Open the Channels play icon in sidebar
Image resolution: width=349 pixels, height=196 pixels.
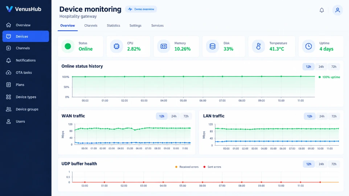tap(8, 48)
